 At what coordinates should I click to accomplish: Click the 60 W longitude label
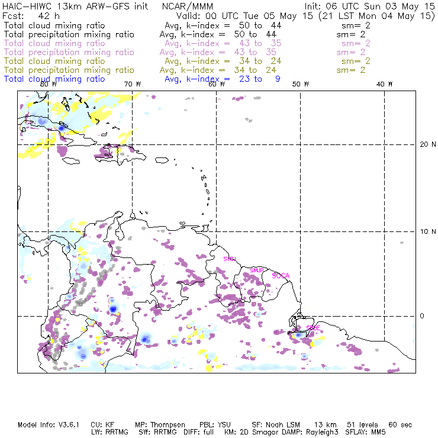[x=217, y=84]
